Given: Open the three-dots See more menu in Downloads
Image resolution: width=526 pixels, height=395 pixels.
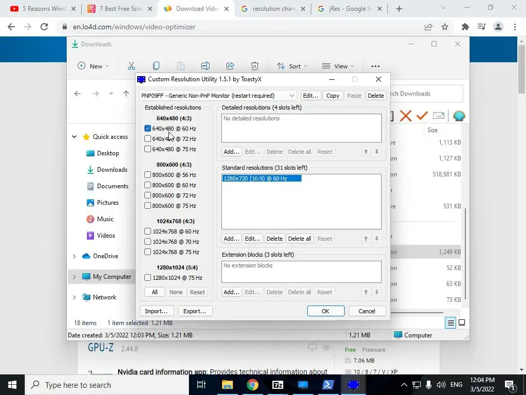Looking at the screenshot, I should pyautogui.click(x=375, y=66).
